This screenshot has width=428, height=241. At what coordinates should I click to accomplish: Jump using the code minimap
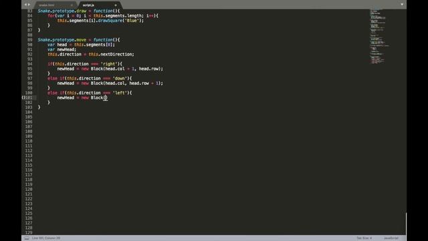379,36
